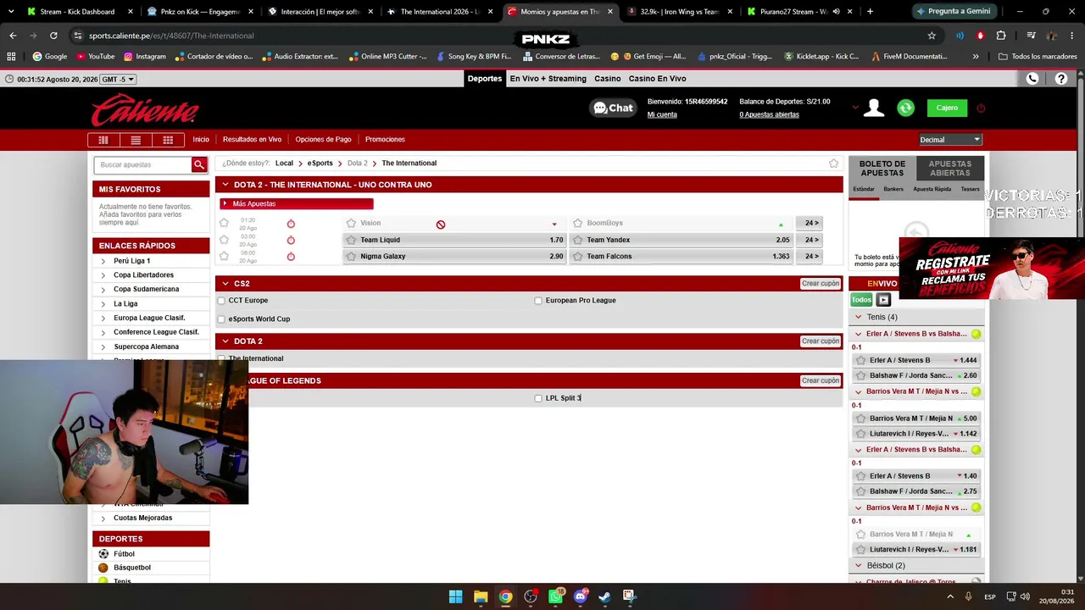1085x610 pixels.
Task: Collapse the CS2 section
Action: point(225,284)
